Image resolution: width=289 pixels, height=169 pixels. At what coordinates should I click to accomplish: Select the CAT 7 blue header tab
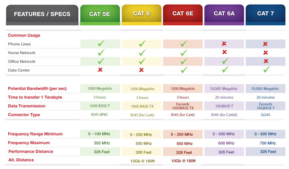(x=266, y=15)
